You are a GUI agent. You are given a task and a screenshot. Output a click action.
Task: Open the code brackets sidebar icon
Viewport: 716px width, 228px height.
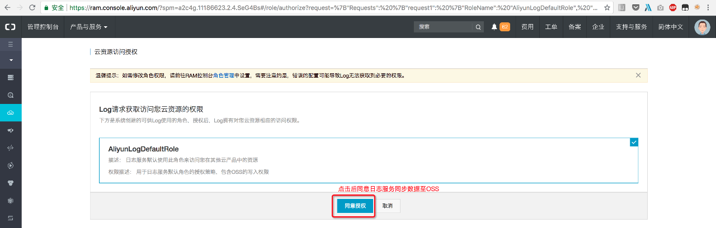(x=11, y=148)
